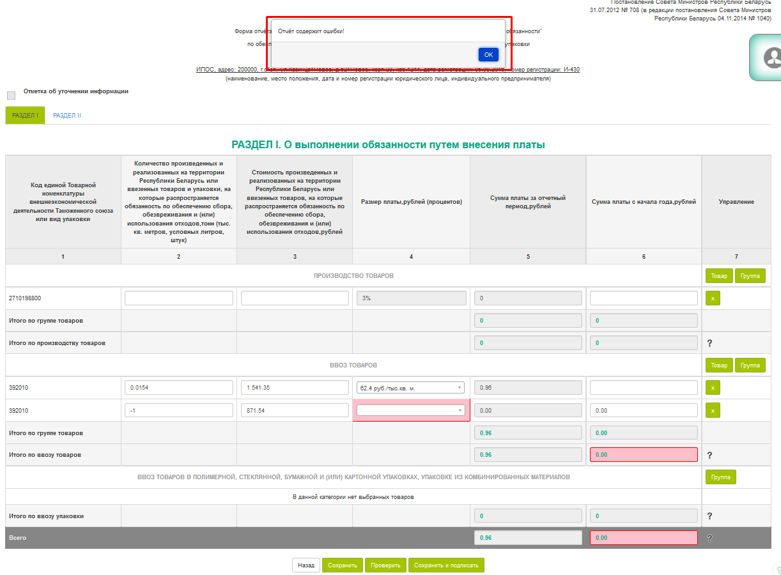781x575 pixels.
Task: Go back using the Назад button
Action: click(x=306, y=565)
